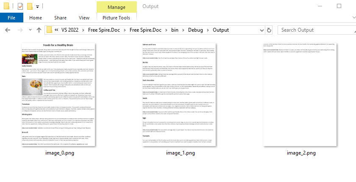Click the folder icon in the title bar

click(x=7, y=6)
